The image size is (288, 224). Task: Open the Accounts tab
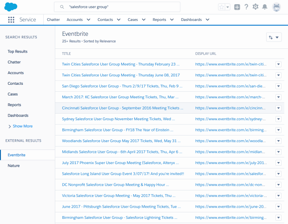[75, 20]
